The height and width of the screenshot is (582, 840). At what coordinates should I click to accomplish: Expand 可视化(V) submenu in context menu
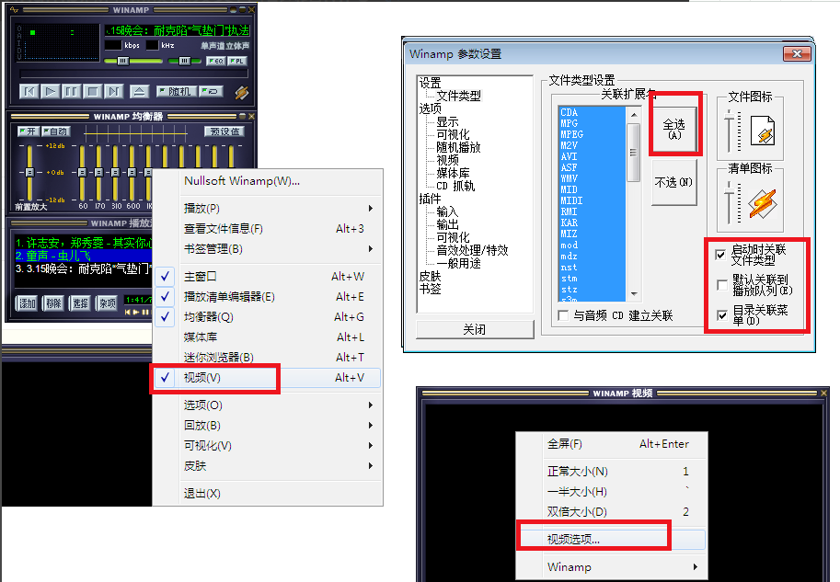pyautogui.click(x=268, y=446)
